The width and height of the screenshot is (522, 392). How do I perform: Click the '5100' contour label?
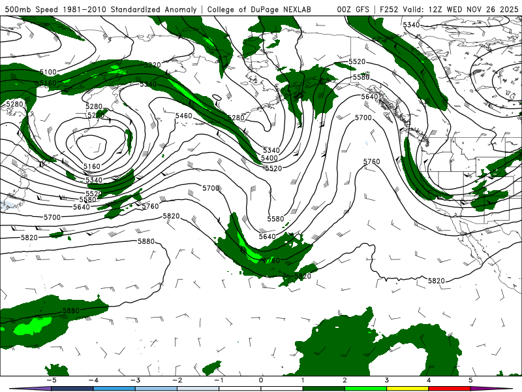[x=48, y=72]
